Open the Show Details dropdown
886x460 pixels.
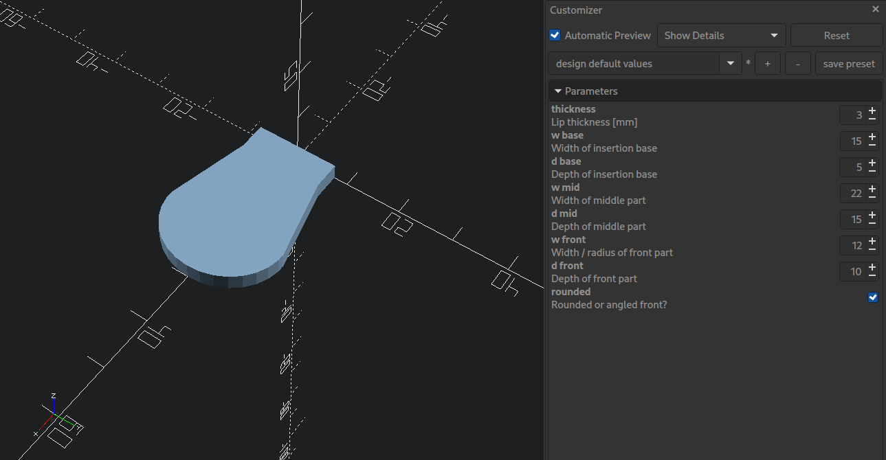720,35
